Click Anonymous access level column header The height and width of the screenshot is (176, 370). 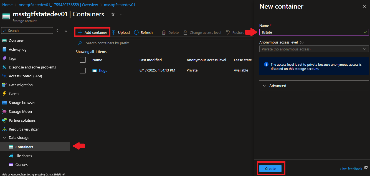[206, 60]
